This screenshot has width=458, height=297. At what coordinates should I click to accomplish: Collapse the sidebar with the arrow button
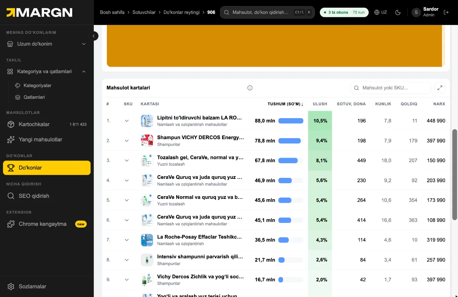coord(94,36)
